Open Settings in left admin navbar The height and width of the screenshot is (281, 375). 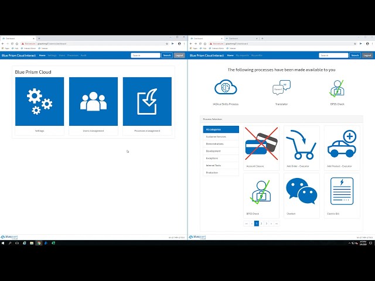tap(52, 56)
